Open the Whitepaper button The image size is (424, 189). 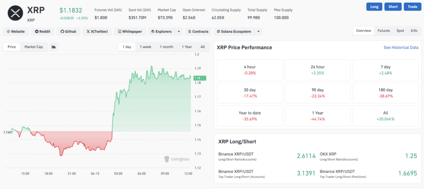click(x=130, y=31)
